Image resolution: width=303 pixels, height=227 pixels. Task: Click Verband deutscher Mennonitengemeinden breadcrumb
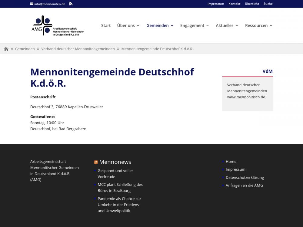click(x=78, y=49)
